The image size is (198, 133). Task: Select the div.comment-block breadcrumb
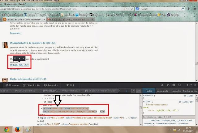point(61,91)
